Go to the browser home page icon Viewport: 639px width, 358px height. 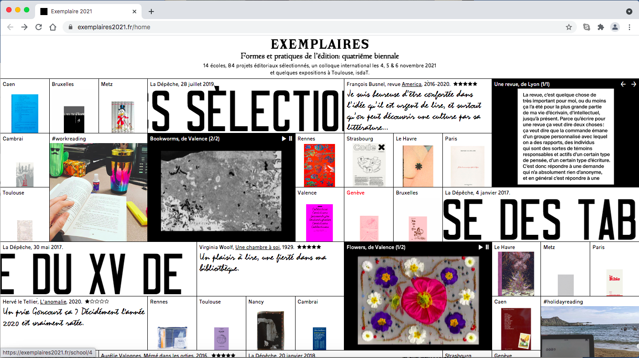click(x=53, y=27)
